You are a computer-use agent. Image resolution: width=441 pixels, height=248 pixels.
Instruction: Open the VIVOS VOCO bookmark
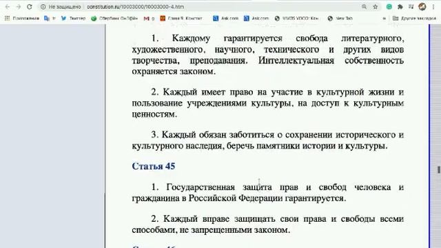coord(296,19)
